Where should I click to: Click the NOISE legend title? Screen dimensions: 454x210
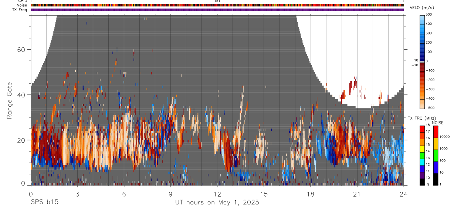pos(437,123)
